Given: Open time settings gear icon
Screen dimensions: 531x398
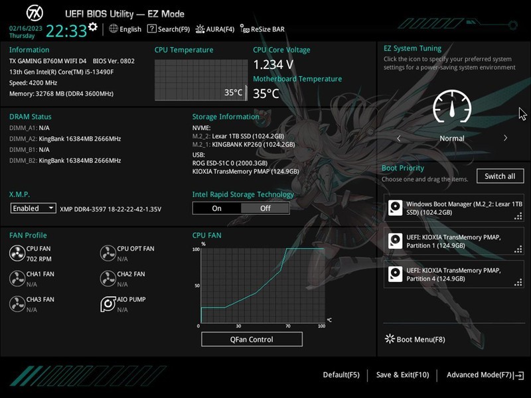Looking at the screenshot, I should 92,27.
